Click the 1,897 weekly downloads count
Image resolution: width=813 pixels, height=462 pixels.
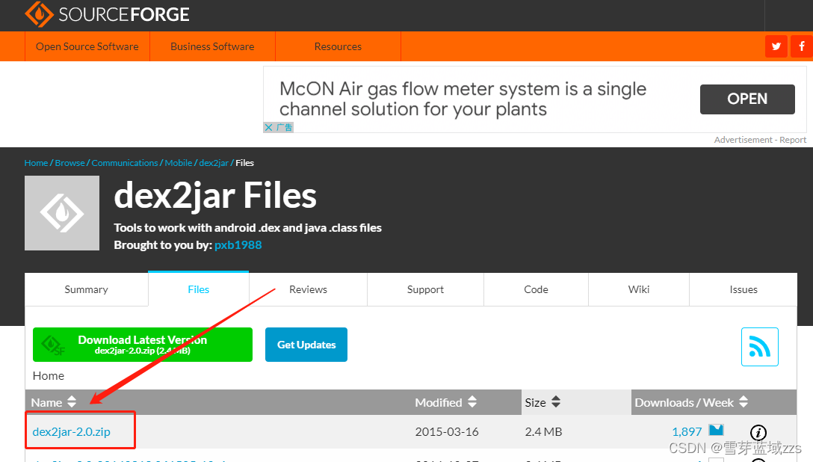[687, 431]
